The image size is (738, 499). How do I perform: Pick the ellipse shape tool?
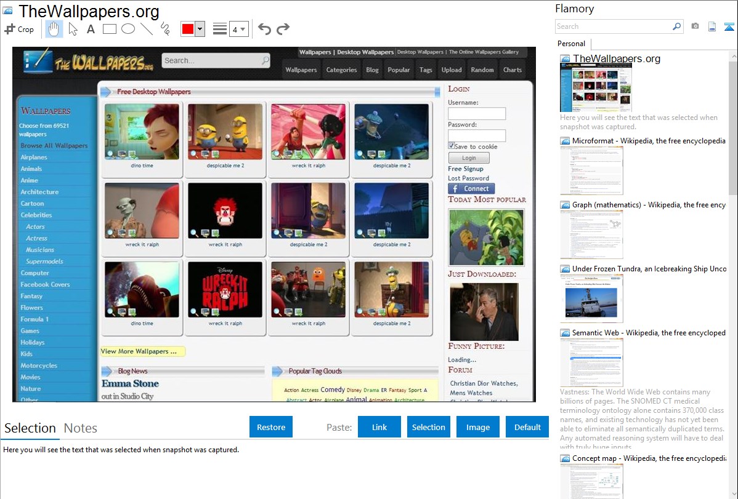point(128,29)
